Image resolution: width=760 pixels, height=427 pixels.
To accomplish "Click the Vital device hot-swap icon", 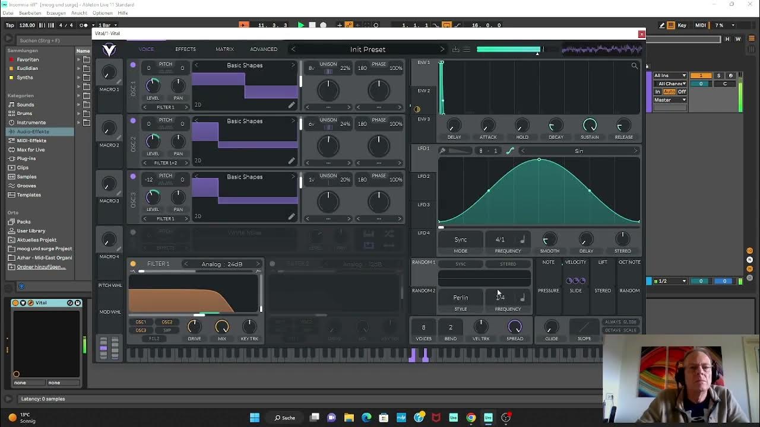I will point(69,303).
